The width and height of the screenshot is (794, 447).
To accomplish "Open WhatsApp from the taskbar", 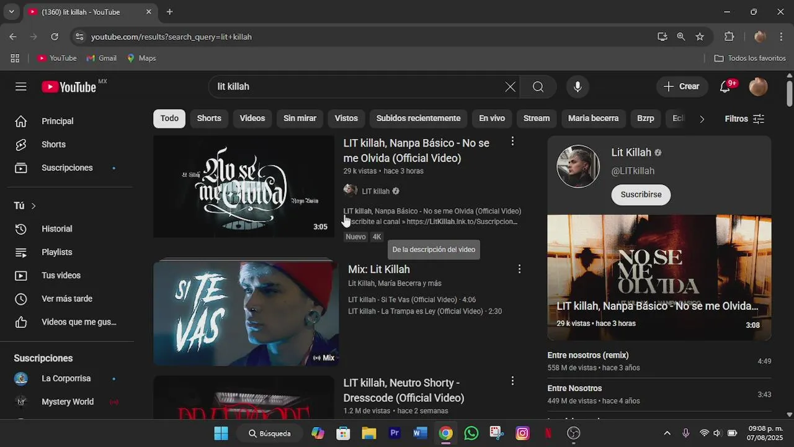I will tap(471, 433).
